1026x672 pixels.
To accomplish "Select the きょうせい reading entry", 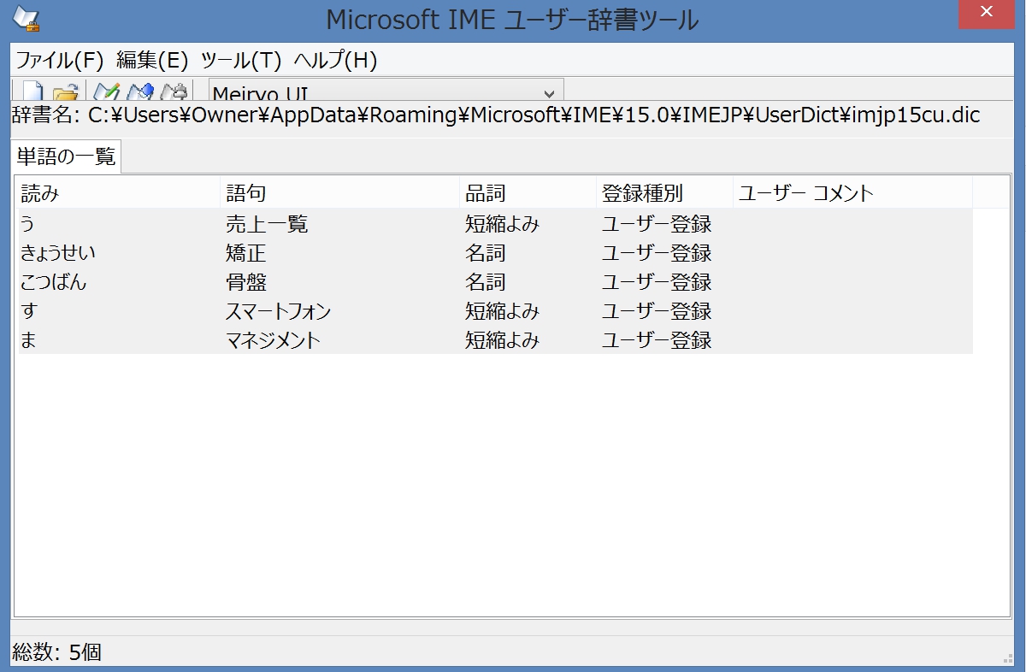I will click(x=58, y=253).
